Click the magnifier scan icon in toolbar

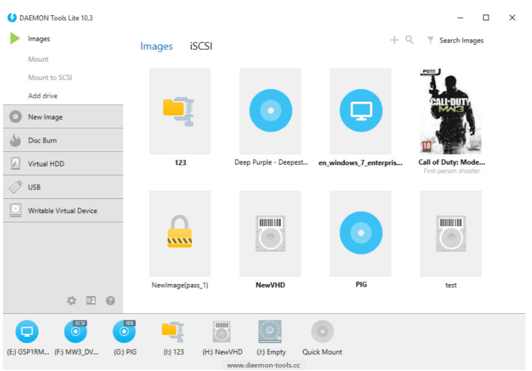409,40
